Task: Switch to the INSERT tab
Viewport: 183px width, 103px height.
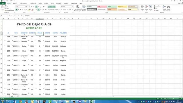Action: click(15, 3)
